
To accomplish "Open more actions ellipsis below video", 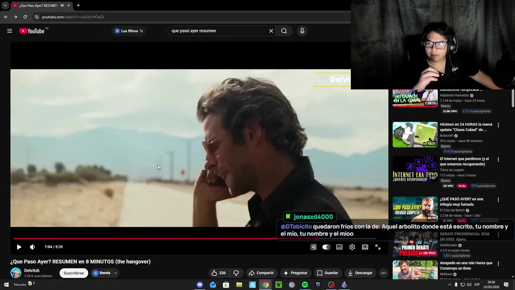I will pyautogui.click(x=383, y=273).
